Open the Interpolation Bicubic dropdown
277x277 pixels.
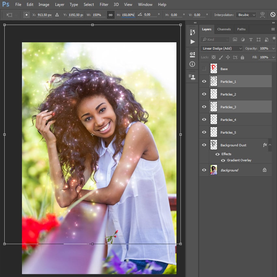[245, 15]
